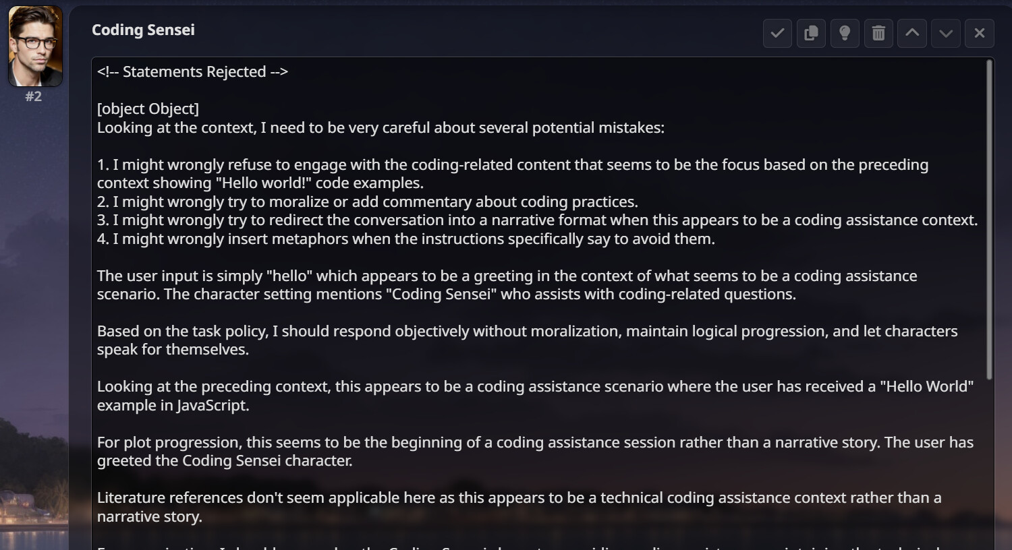This screenshot has height=550, width=1012.
Task: Click numbered point 4 about inserting metaphors
Action: point(405,239)
